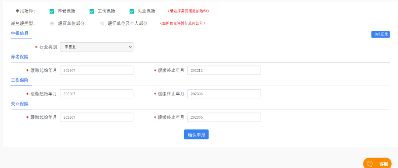
Task: Focus the 工伤保险 缓缴终止年月 input
Action: click(224, 94)
